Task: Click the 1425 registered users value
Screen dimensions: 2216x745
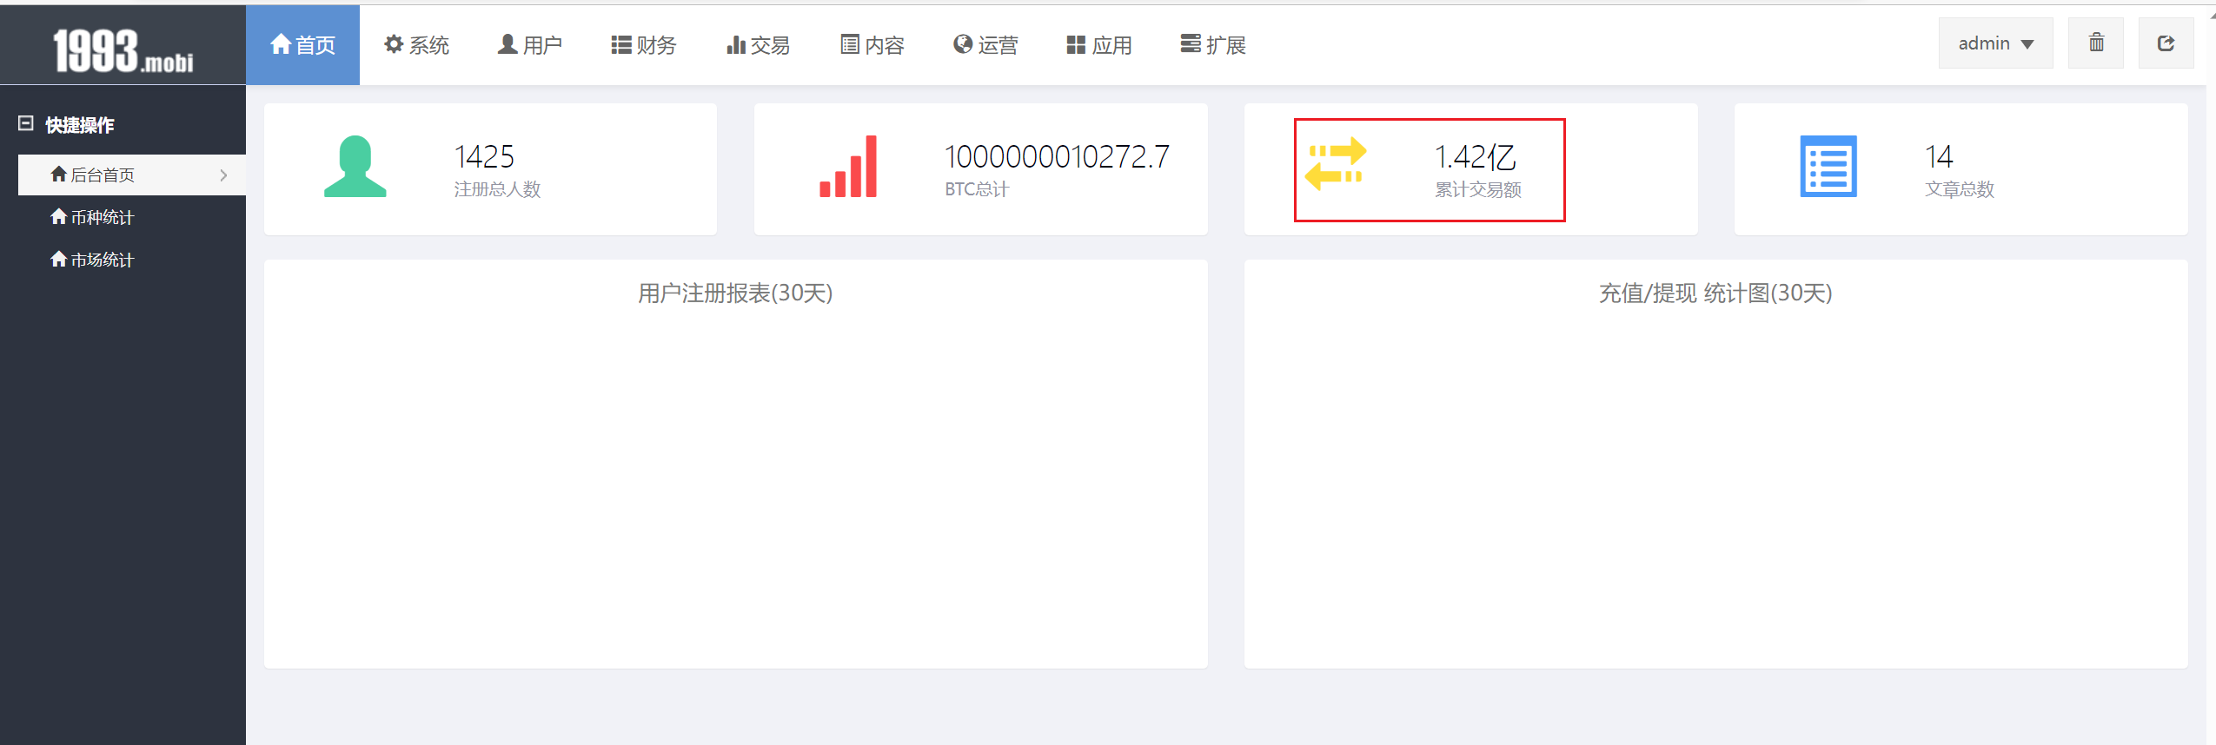Action: (484, 157)
